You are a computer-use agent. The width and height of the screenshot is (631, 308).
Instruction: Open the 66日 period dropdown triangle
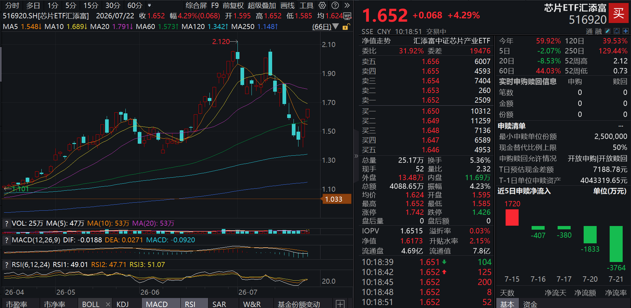336,26
